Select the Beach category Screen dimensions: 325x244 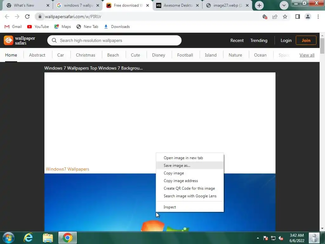click(113, 55)
